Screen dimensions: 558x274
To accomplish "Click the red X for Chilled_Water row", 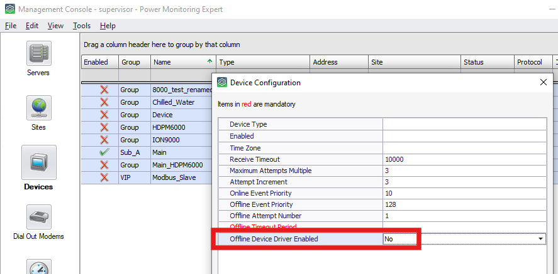I will tap(104, 102).
